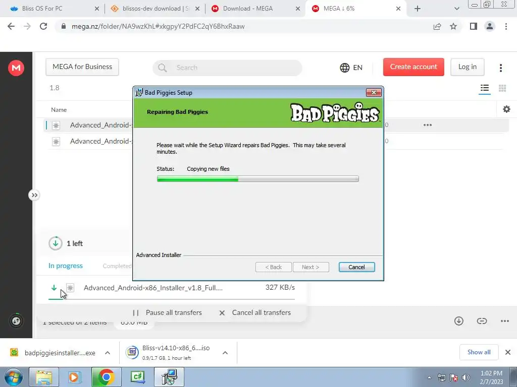Image resolution: width=517 pixels, height=387 pixels.
Task: Click the address bar URL
Action: pos(158,27)
